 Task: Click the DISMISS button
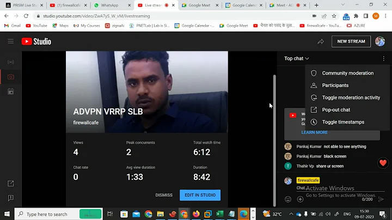[164, 195]
